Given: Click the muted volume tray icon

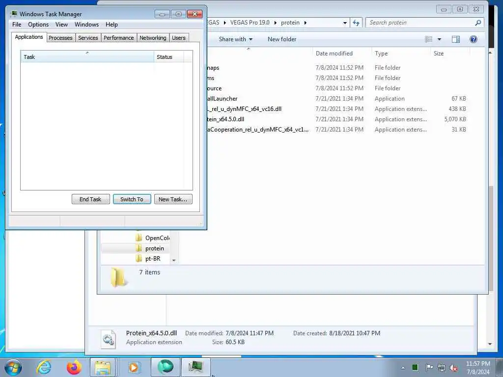Looking at the screenshot, I should tap(453, 368).
